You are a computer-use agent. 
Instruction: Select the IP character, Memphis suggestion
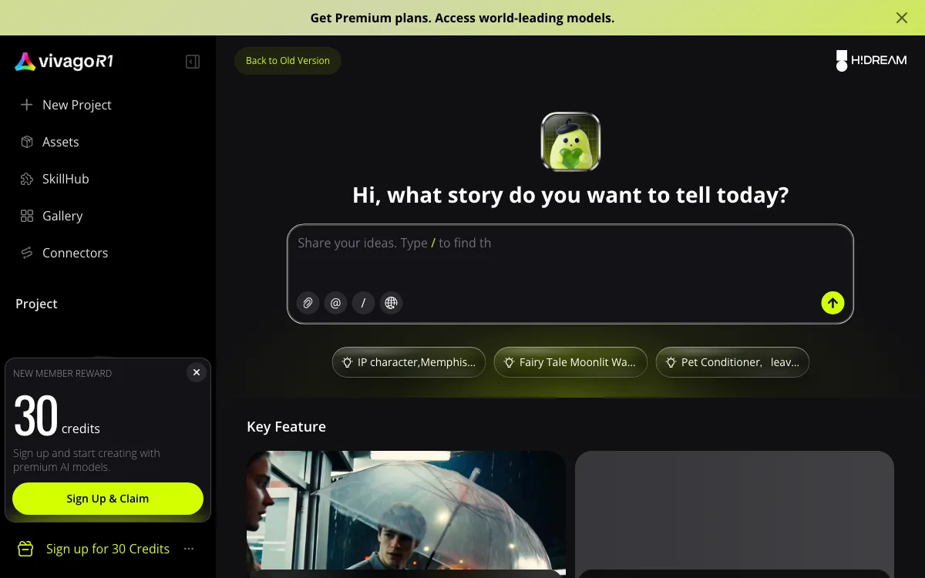[x=409, y=362]
